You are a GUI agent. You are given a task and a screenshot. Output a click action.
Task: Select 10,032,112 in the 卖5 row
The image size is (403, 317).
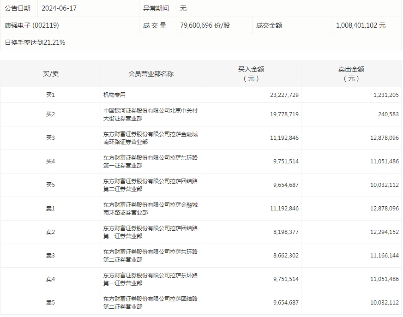(385, 303)
